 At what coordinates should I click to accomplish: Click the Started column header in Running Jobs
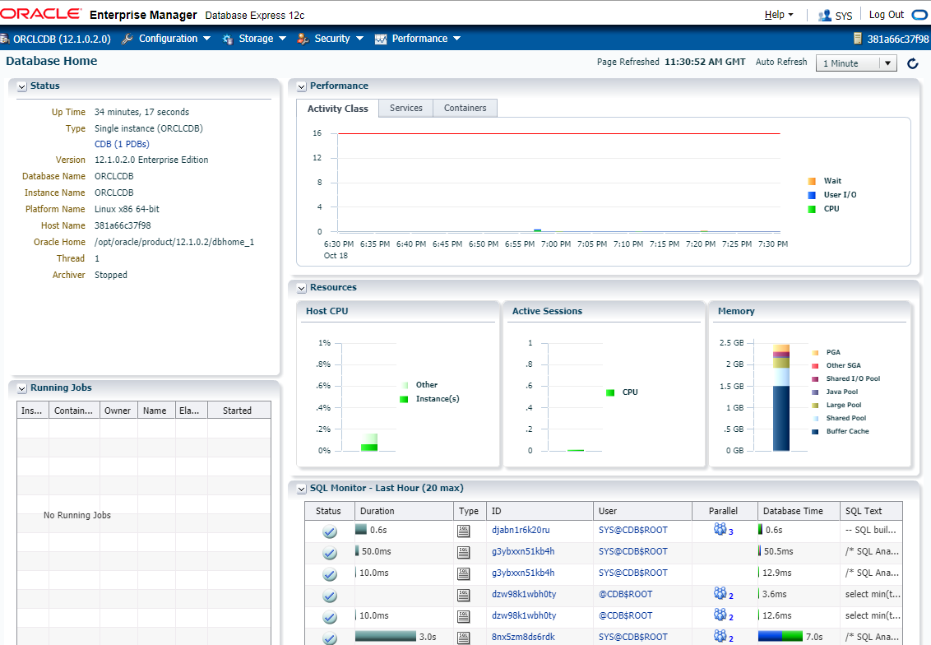tap(239, 411)
